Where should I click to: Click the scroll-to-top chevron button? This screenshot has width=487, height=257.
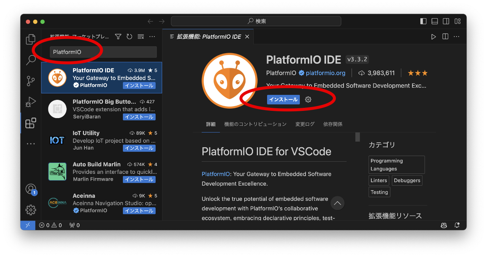tap(337, 203)
